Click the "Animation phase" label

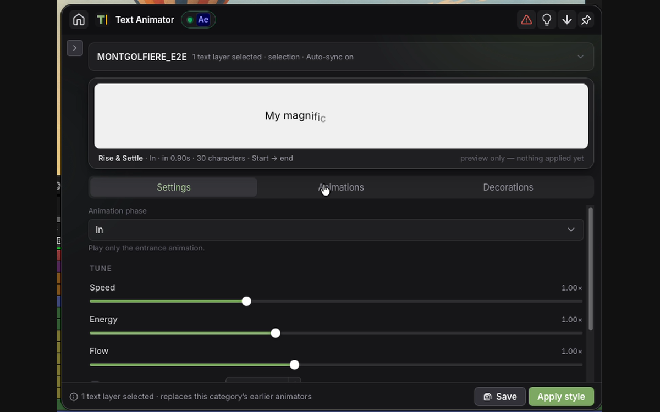pos(118,211)
